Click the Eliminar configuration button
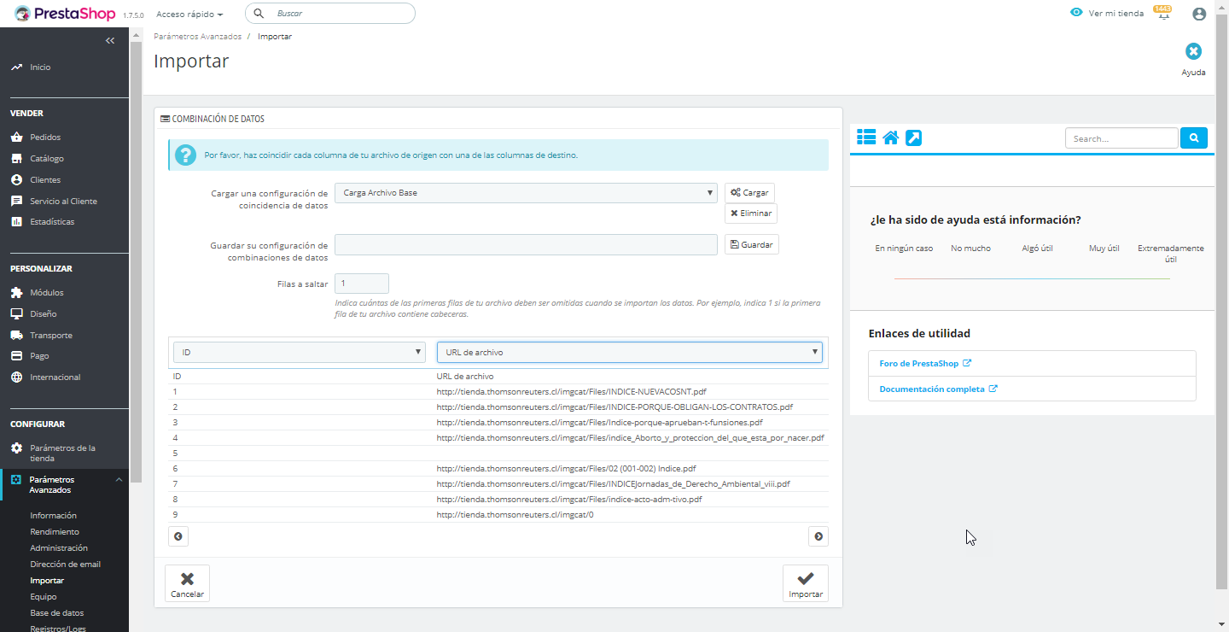The height and width of the screenshot is (632, 1229). [751, 214]
